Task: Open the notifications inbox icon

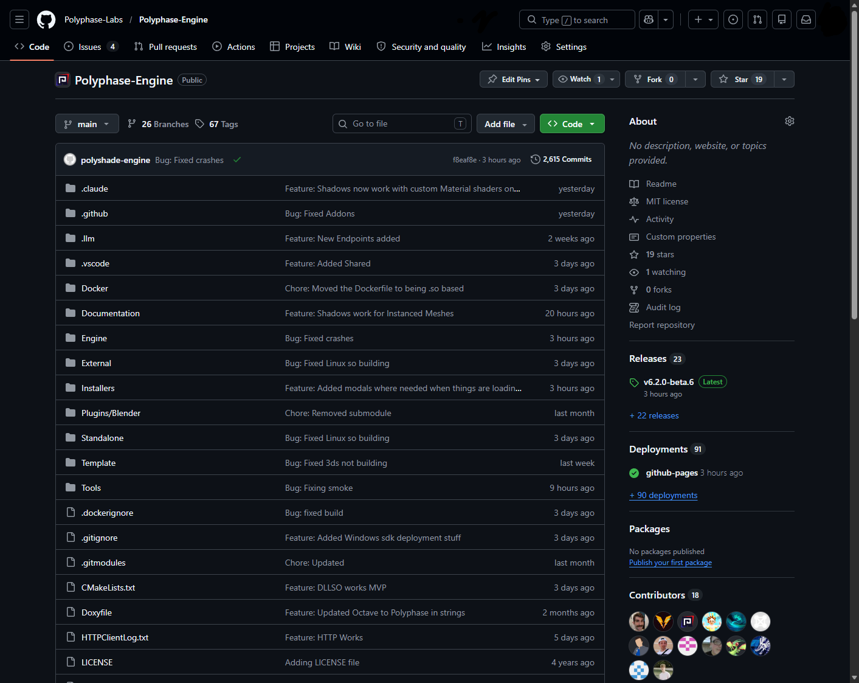Action: click(806, 19)
